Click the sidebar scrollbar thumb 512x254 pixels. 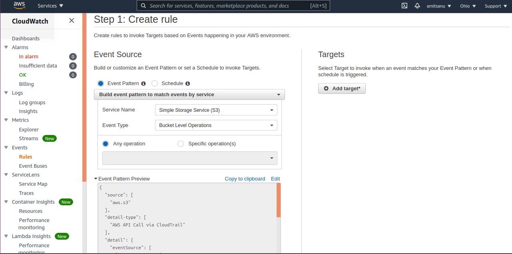(84, 97)
